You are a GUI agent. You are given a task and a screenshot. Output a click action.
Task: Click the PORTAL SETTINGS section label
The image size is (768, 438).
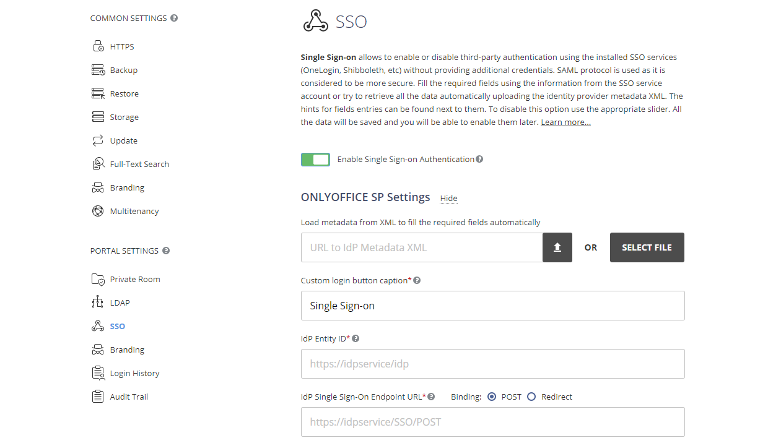(x=124, y=251)
